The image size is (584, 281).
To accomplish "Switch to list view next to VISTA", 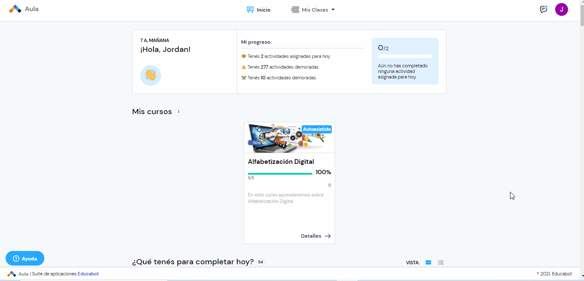I will [441, 262].
